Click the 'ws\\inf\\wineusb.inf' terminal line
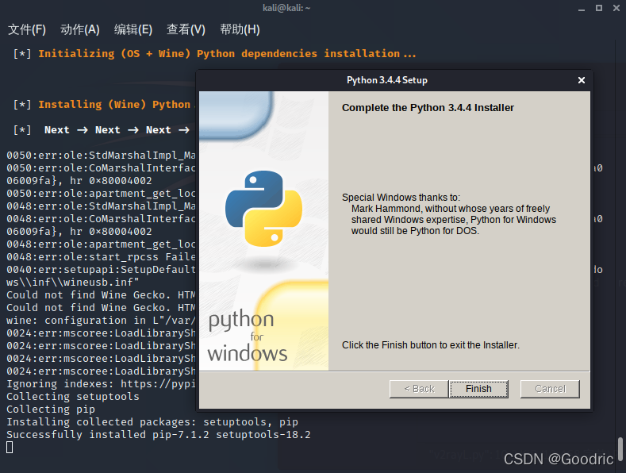This screenshot has width=626, height=473. (x=73, y=283)
